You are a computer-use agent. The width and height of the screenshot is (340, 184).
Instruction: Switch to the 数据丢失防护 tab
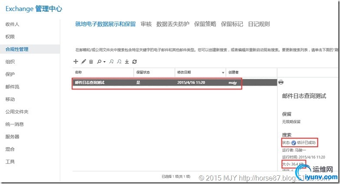[173, 24]
